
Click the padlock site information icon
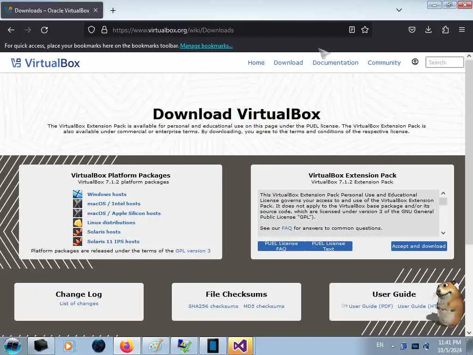[x=104, y=30]
